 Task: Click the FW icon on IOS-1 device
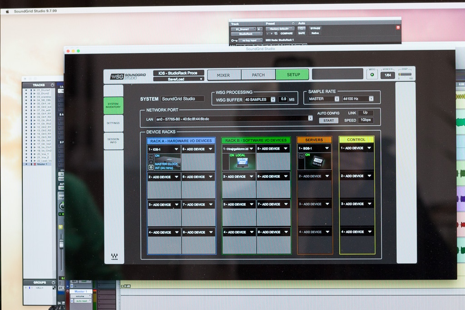click(x=151, y=156)
